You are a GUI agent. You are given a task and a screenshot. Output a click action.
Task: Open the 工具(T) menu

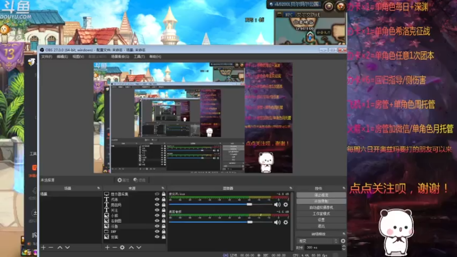click(139, 57)
